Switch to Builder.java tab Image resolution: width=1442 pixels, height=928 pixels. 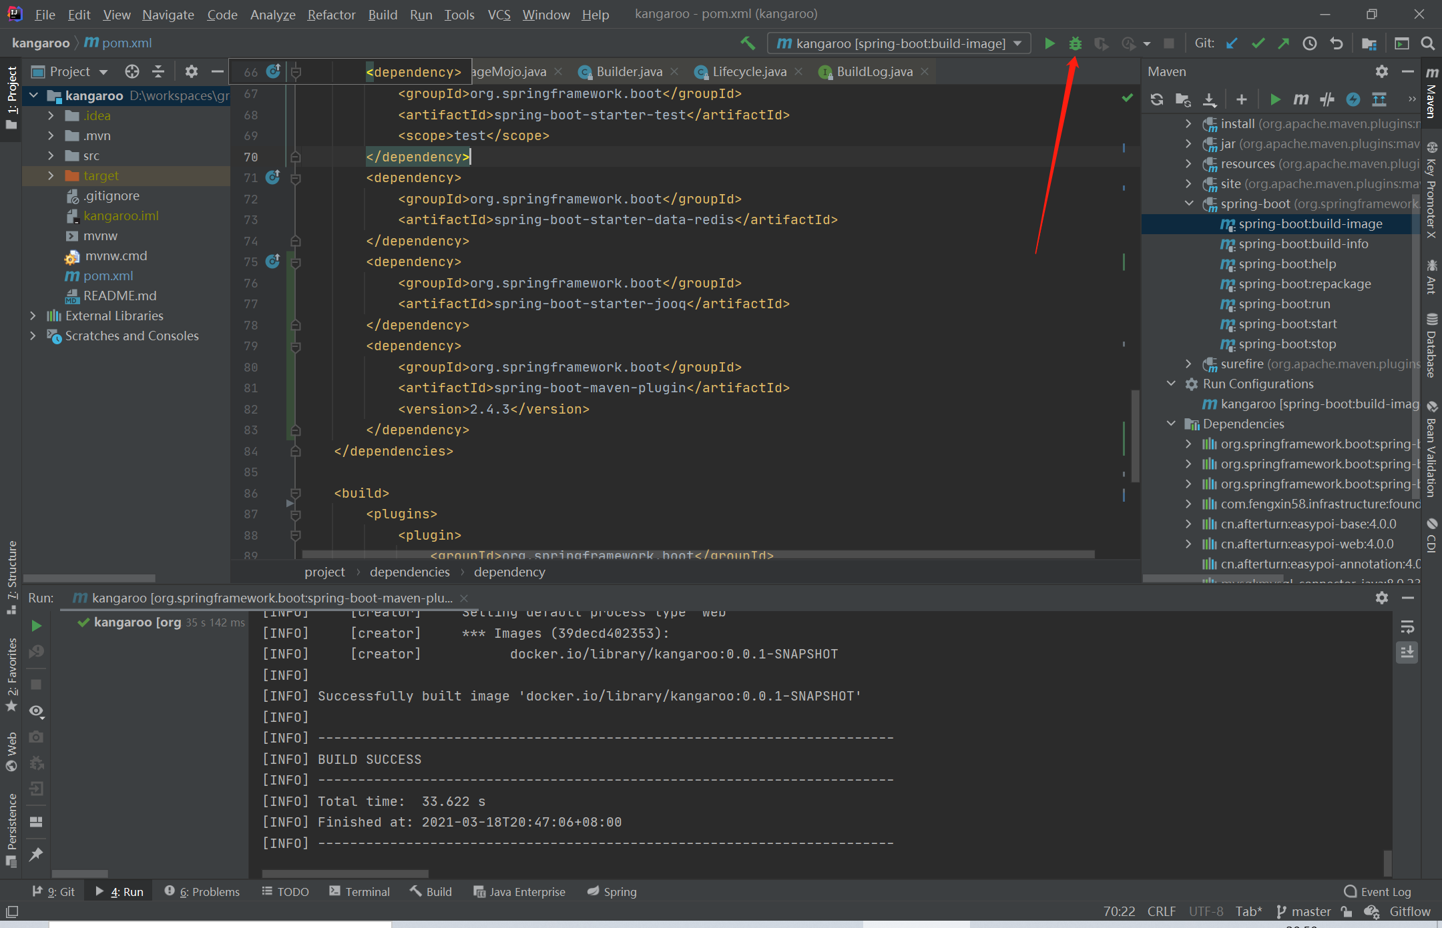tap(628, 71)
